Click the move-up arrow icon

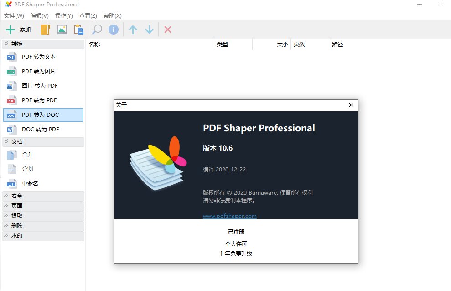click(132, 29)
